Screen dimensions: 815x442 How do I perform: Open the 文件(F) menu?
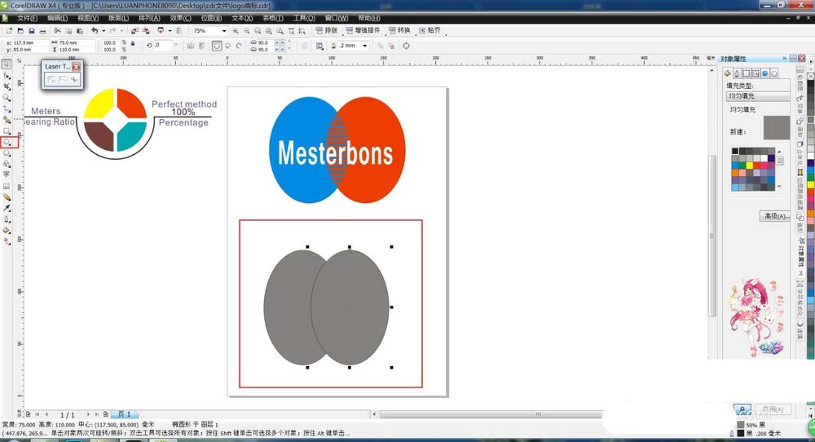27,18
